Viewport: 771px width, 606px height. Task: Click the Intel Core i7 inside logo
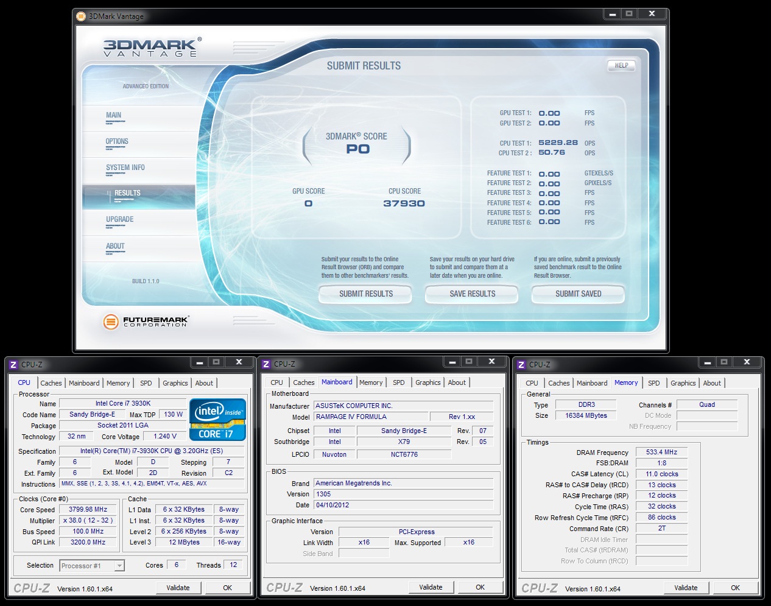218,419
